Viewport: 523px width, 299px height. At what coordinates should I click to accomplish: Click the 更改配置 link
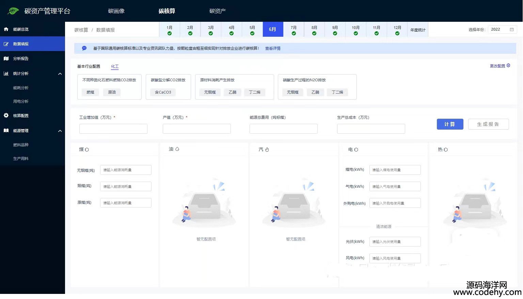(x=497, y=66)
